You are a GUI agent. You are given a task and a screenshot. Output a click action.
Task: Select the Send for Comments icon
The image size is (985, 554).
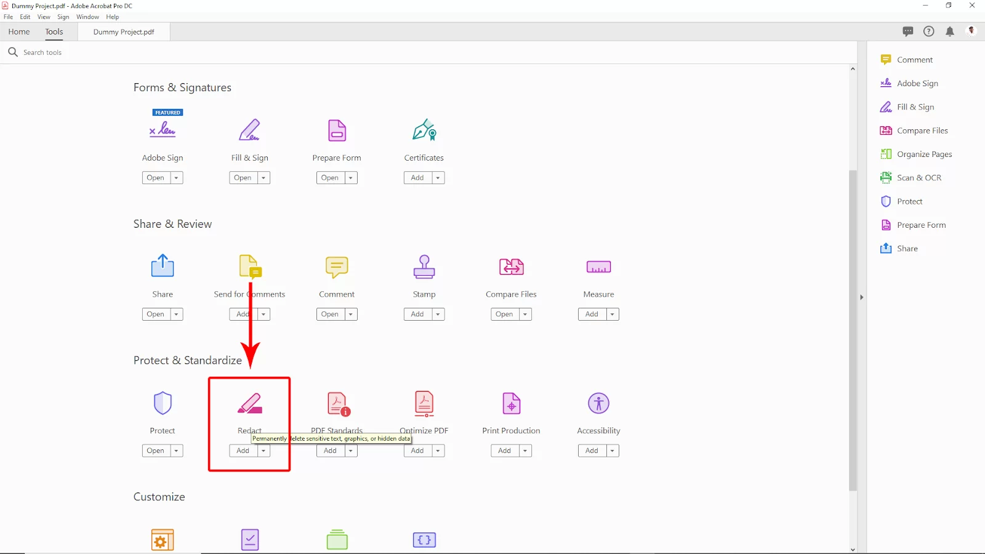[250, 267]
